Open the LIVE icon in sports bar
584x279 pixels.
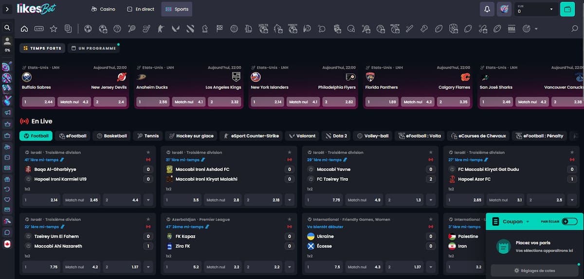pos(39,29)
